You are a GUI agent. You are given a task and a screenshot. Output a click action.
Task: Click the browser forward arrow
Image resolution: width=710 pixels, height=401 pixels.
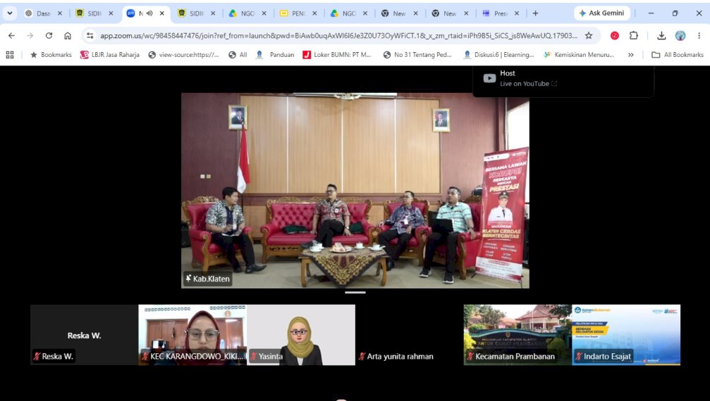pos(30,36)
